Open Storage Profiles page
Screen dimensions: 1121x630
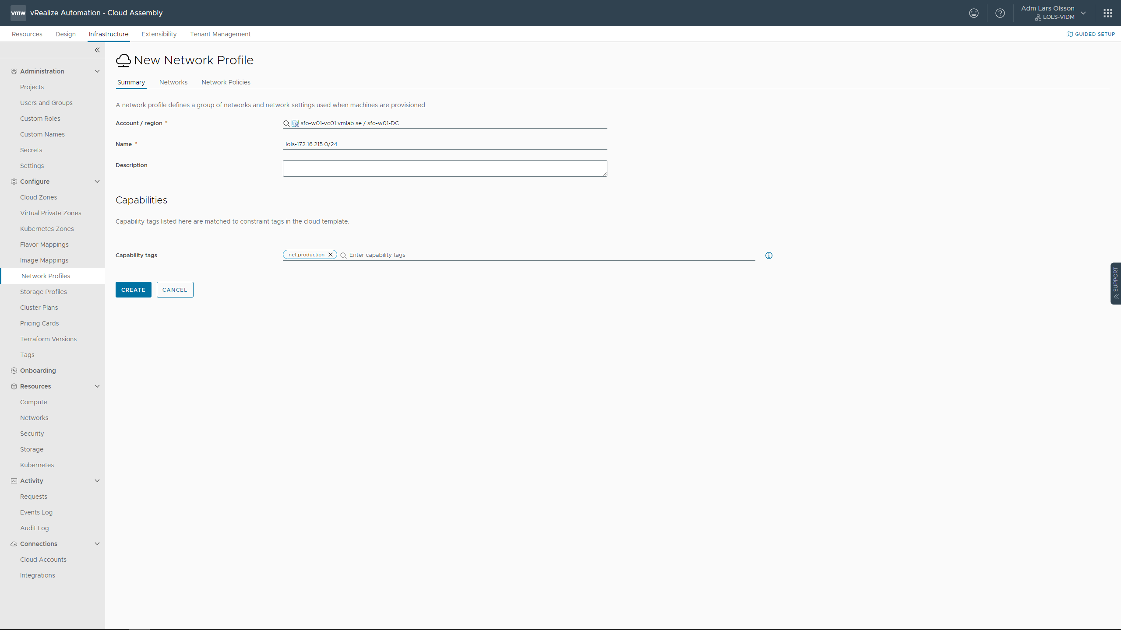(43, 292)
